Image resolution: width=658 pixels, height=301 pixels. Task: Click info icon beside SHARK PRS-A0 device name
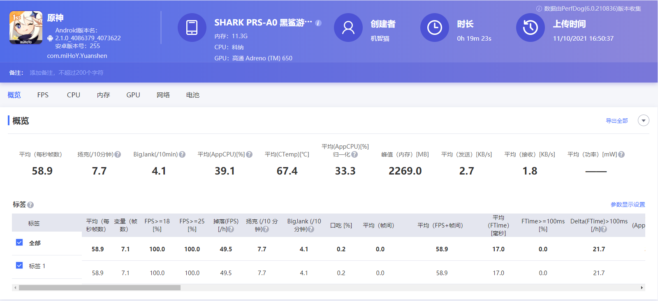coord(318,23)
